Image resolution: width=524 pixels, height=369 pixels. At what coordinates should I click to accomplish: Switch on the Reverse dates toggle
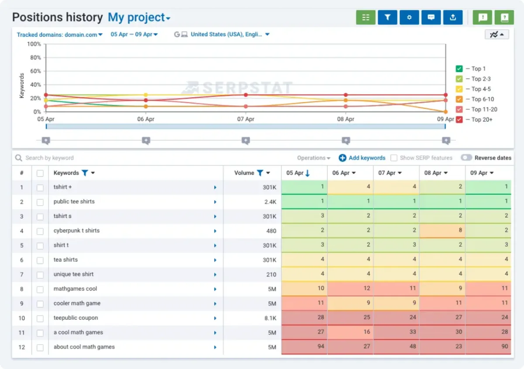(466, 158)
